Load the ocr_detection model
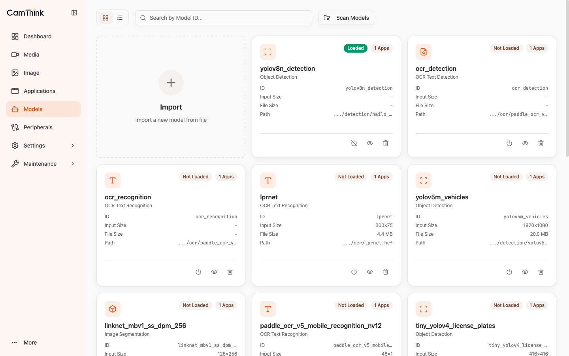Screen dimensions: 569x356 pyautogui.click(x=509, y=143)
